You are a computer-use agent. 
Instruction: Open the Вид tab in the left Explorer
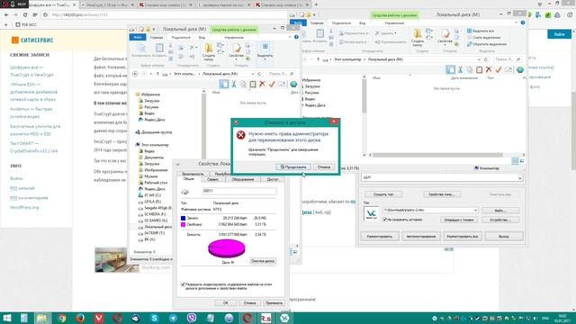click(202, 37)
